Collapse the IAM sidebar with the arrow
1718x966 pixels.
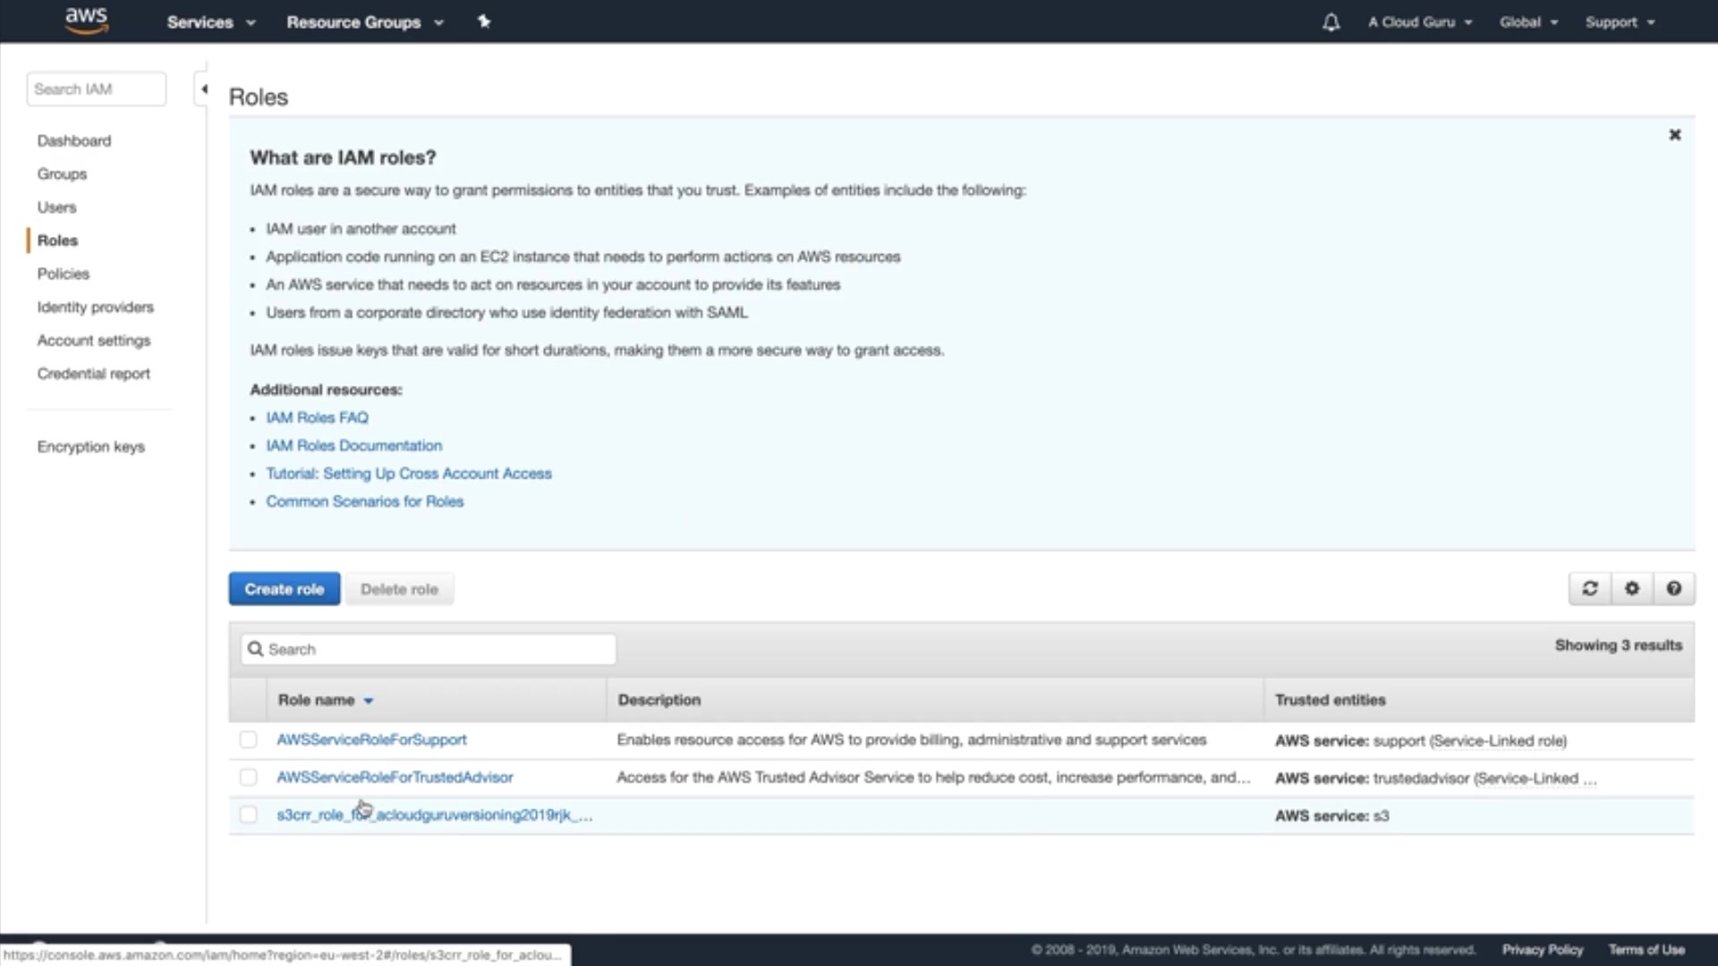pyautogui.click(x=204, y=89)
